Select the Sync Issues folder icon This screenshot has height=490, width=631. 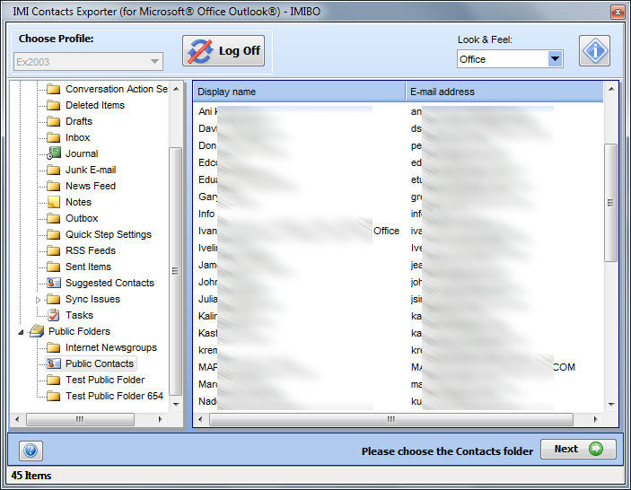[x=53, y=299]
